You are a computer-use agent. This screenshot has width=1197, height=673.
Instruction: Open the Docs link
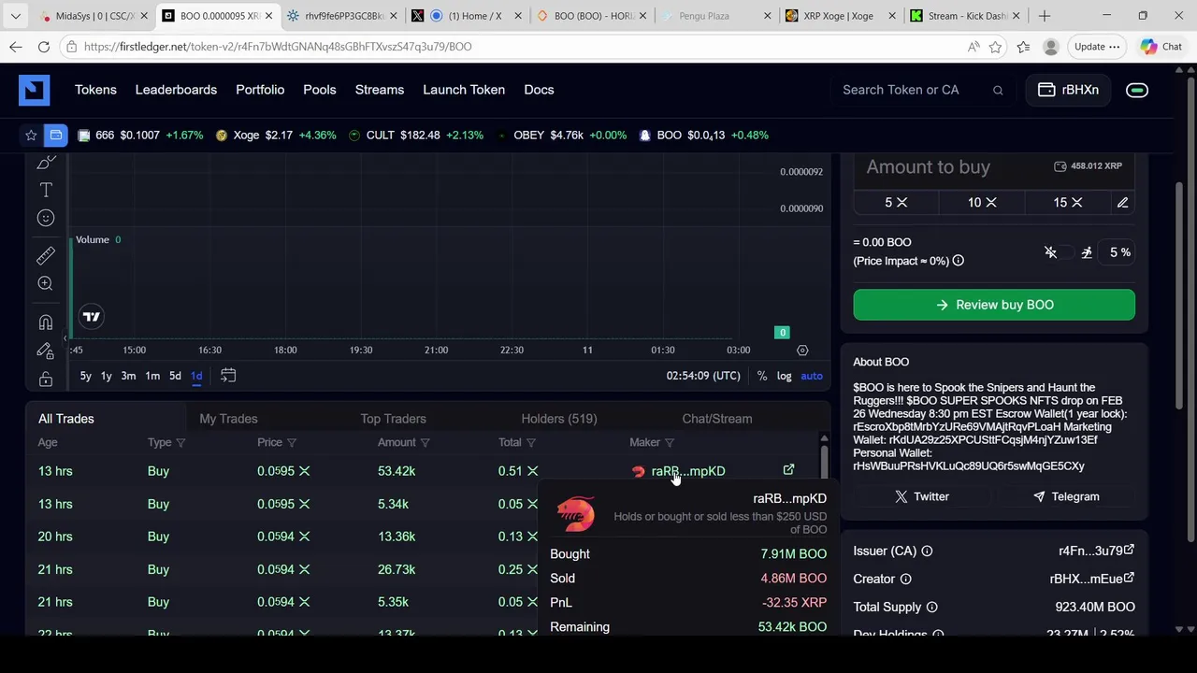(539, 90)
